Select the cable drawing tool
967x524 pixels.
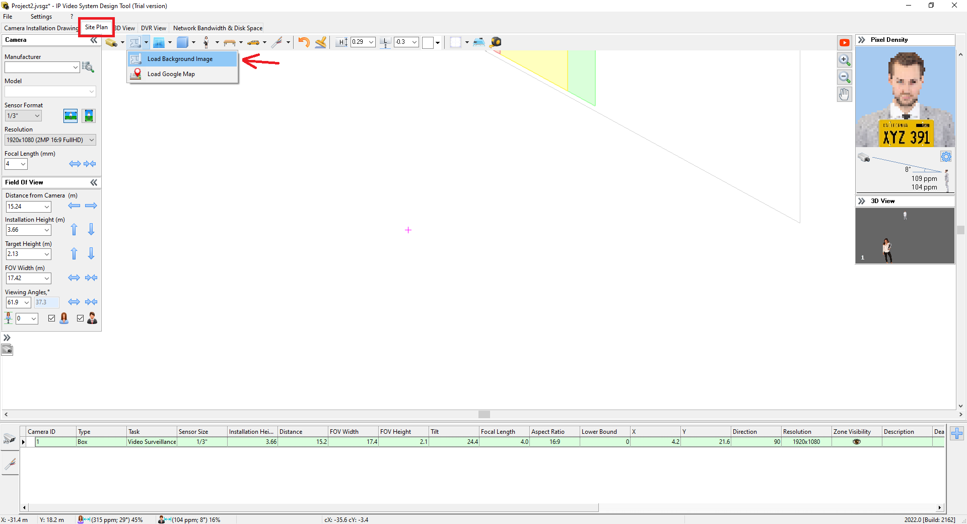tap(277, 42)
